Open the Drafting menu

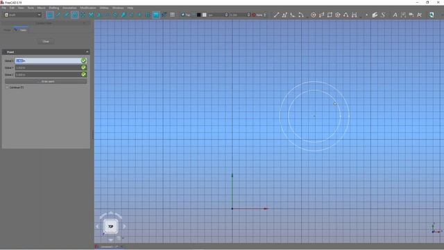[54, 8]
